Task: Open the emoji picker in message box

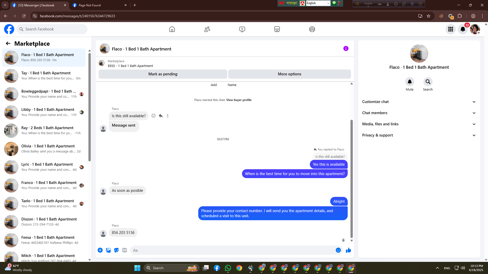Action: click(338, 250)
